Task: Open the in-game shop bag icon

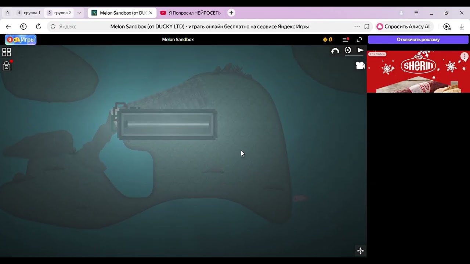Action: pos(7,66)
